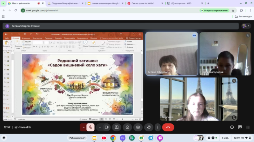This screenshot has height=142, width=254.
Task: Open the share screen option
Action: pos(117,127)
